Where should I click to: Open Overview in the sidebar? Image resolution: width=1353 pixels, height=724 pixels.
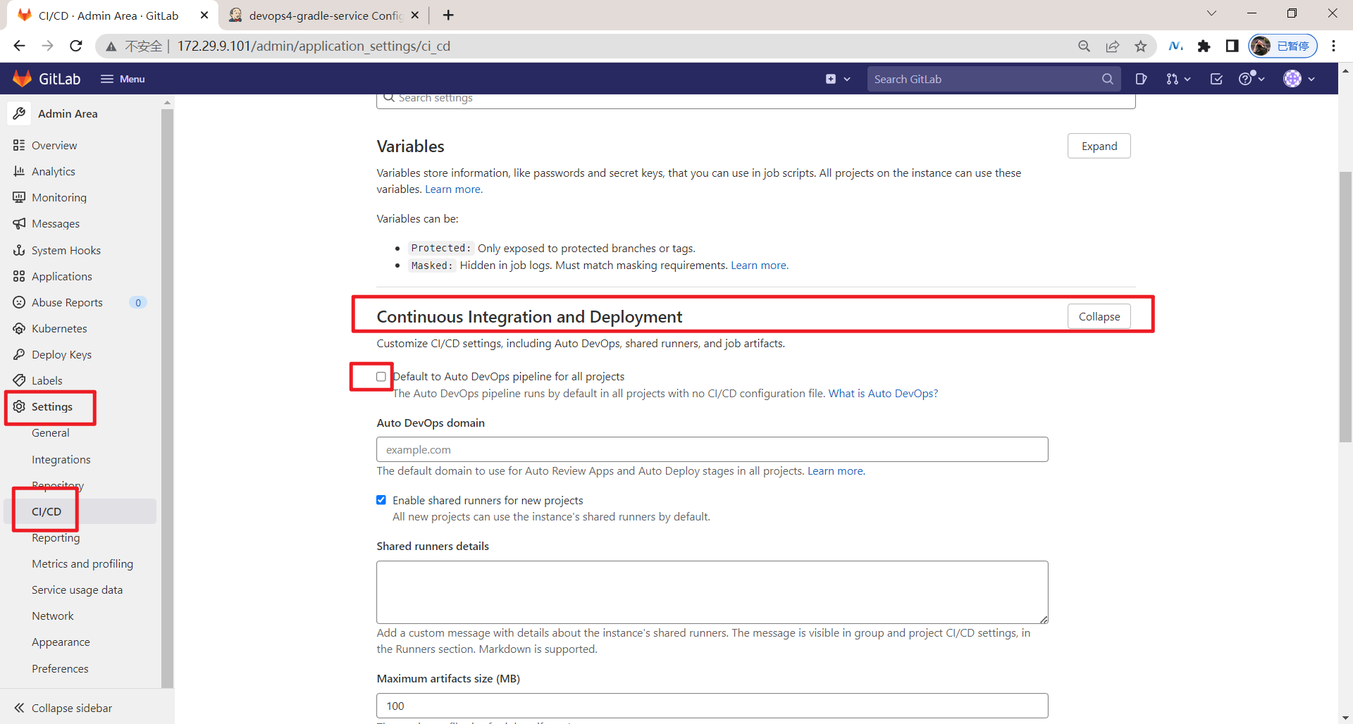(x=54, y=145)
